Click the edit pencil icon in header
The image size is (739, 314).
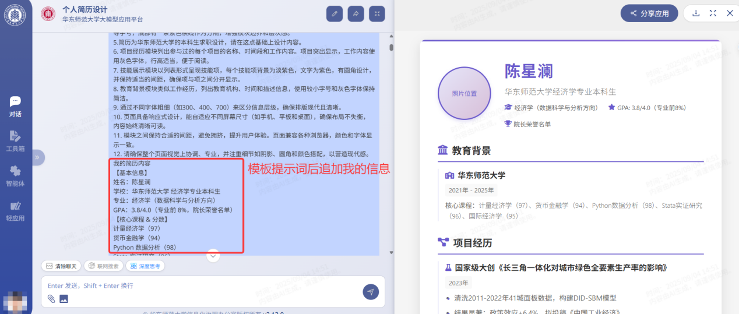click(334, 13)
